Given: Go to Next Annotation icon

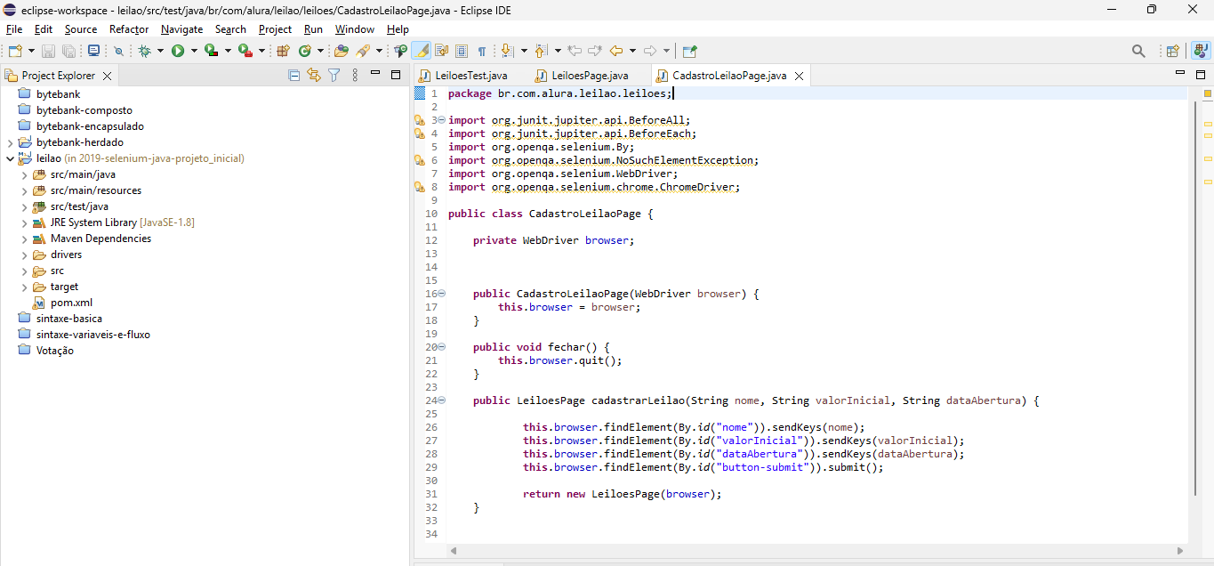Looking at the screenshot, I should (507, 51).
